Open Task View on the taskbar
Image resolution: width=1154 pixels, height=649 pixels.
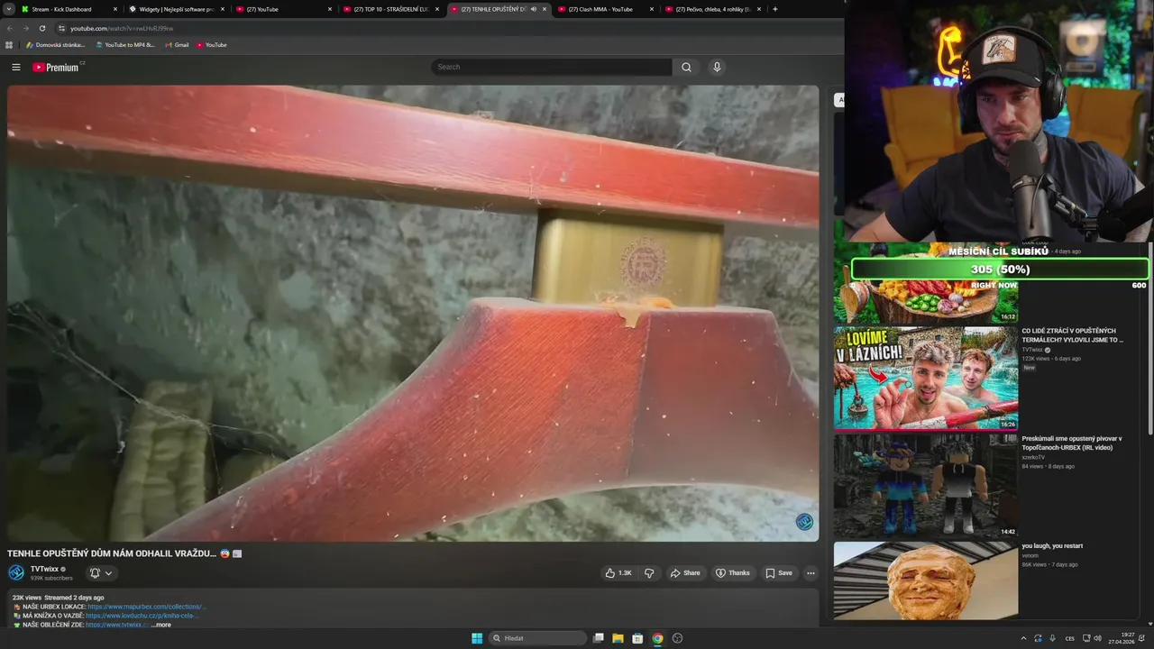coord(598,638)
